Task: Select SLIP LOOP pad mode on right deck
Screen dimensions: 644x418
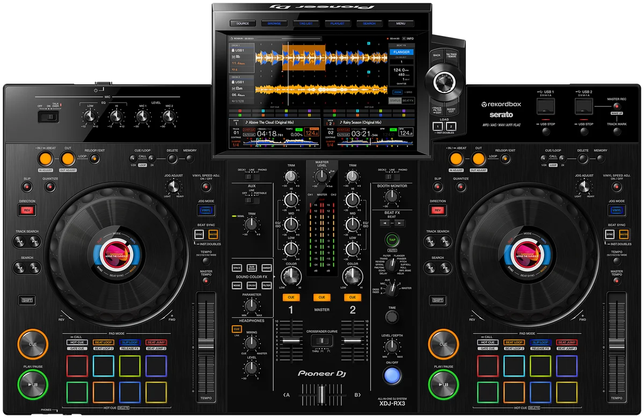Action: [x=540, y=342]
